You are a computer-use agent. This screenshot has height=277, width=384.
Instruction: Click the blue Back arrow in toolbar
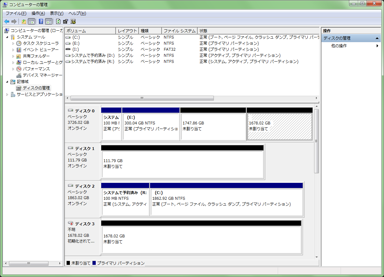[x=7, y=22]
